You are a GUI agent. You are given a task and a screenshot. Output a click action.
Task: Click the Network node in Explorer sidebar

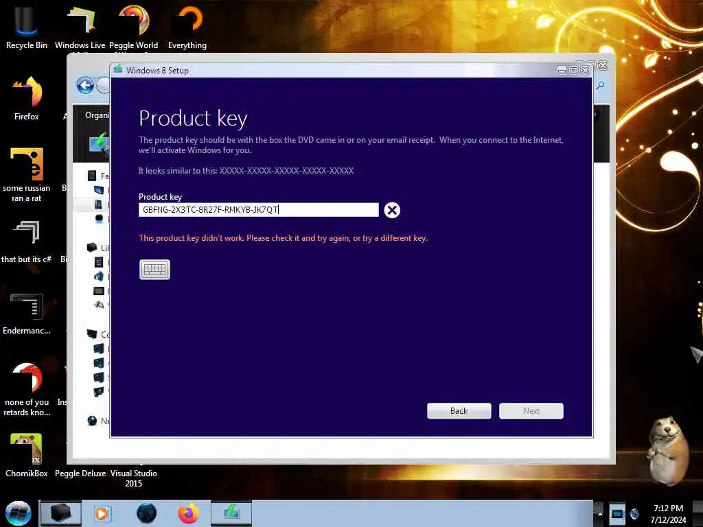[97, 421]
